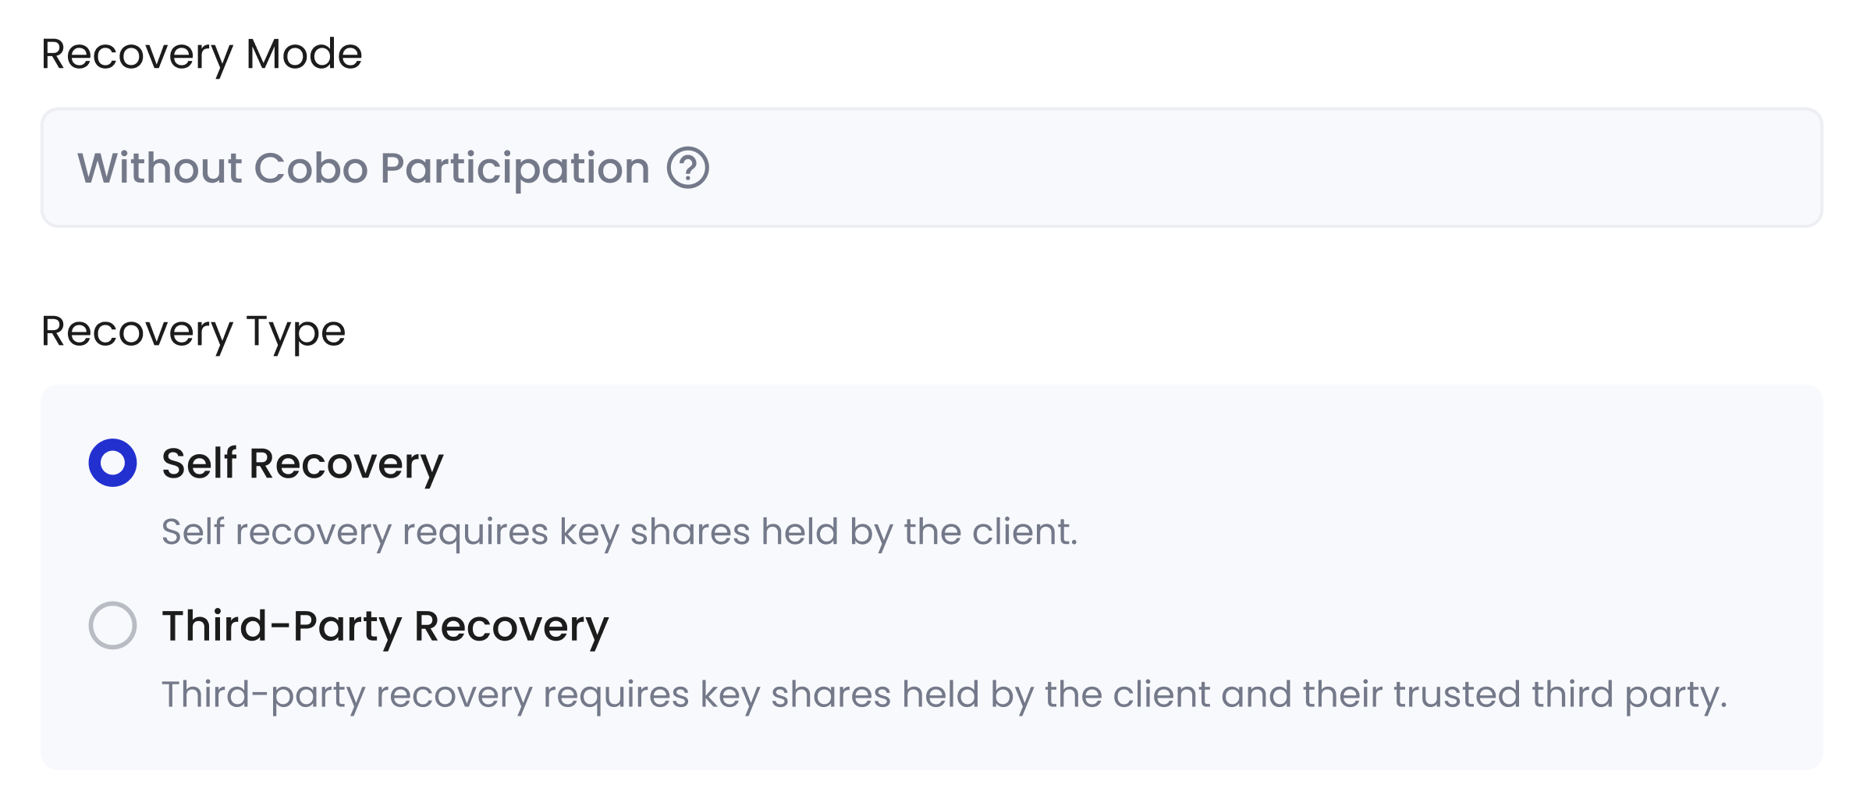Image resolution: width=1860 pixels, height=810 pixels.
Task: Show info about Cobo participation via question mark
Action: point(687,168)
